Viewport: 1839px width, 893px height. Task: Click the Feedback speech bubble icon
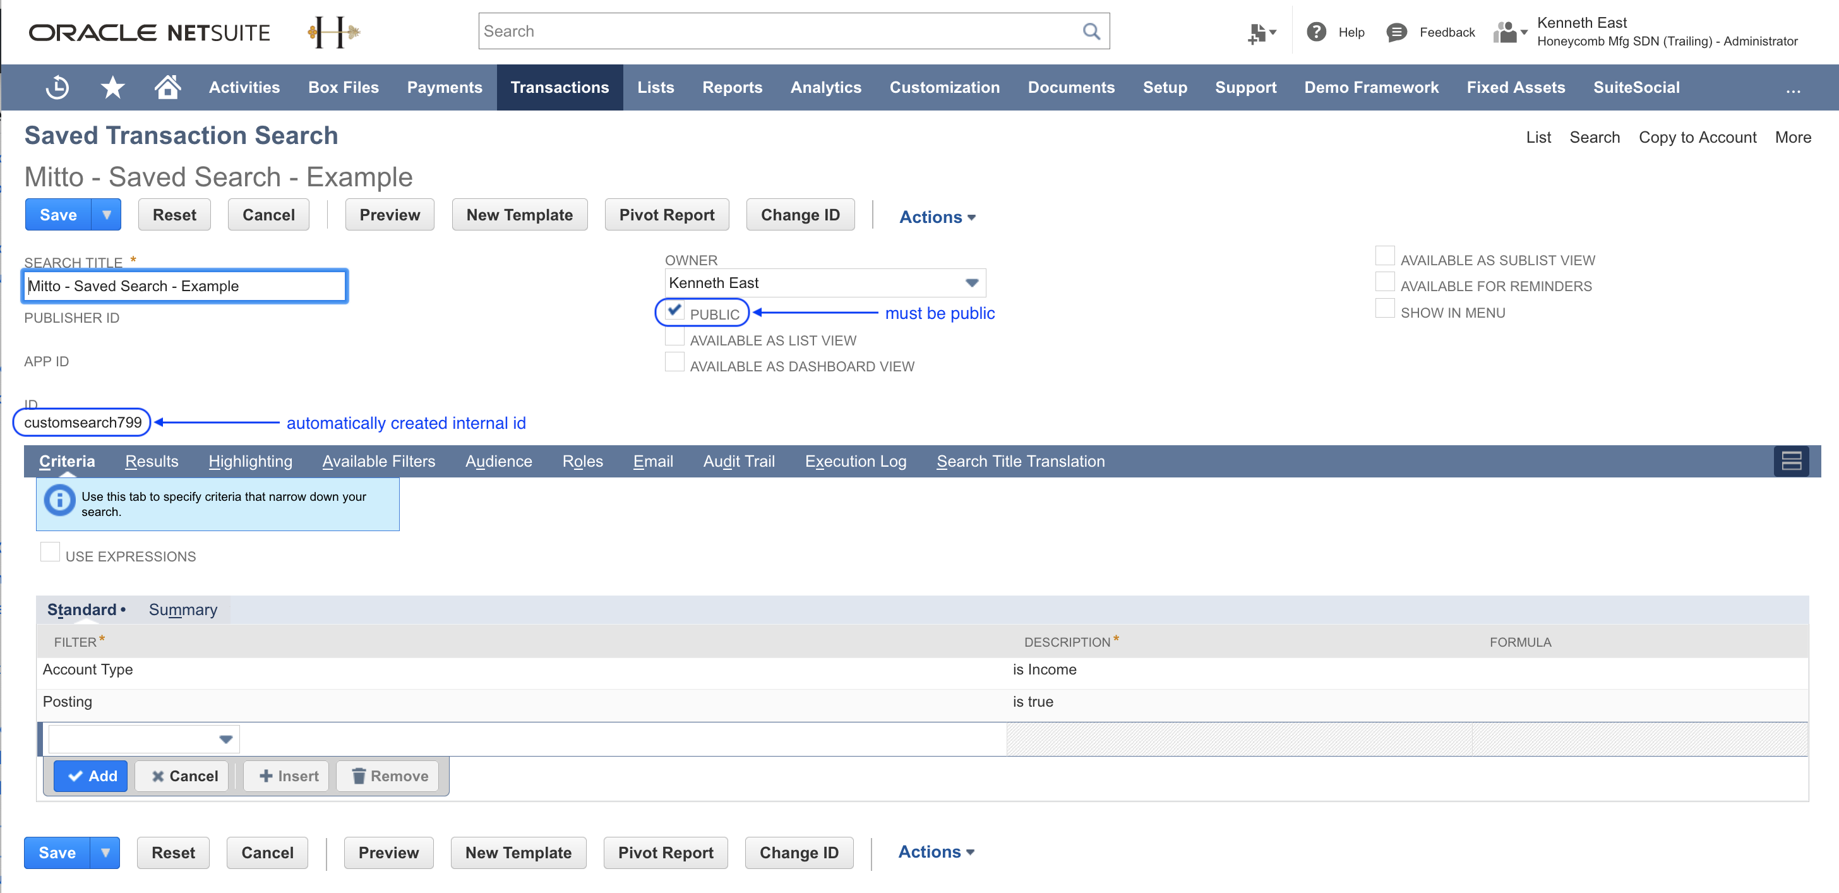(x=1396, y=32)
